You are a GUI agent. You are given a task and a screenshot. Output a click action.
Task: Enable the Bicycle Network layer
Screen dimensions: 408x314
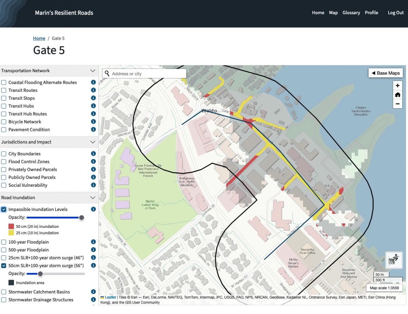coord(4,122)
